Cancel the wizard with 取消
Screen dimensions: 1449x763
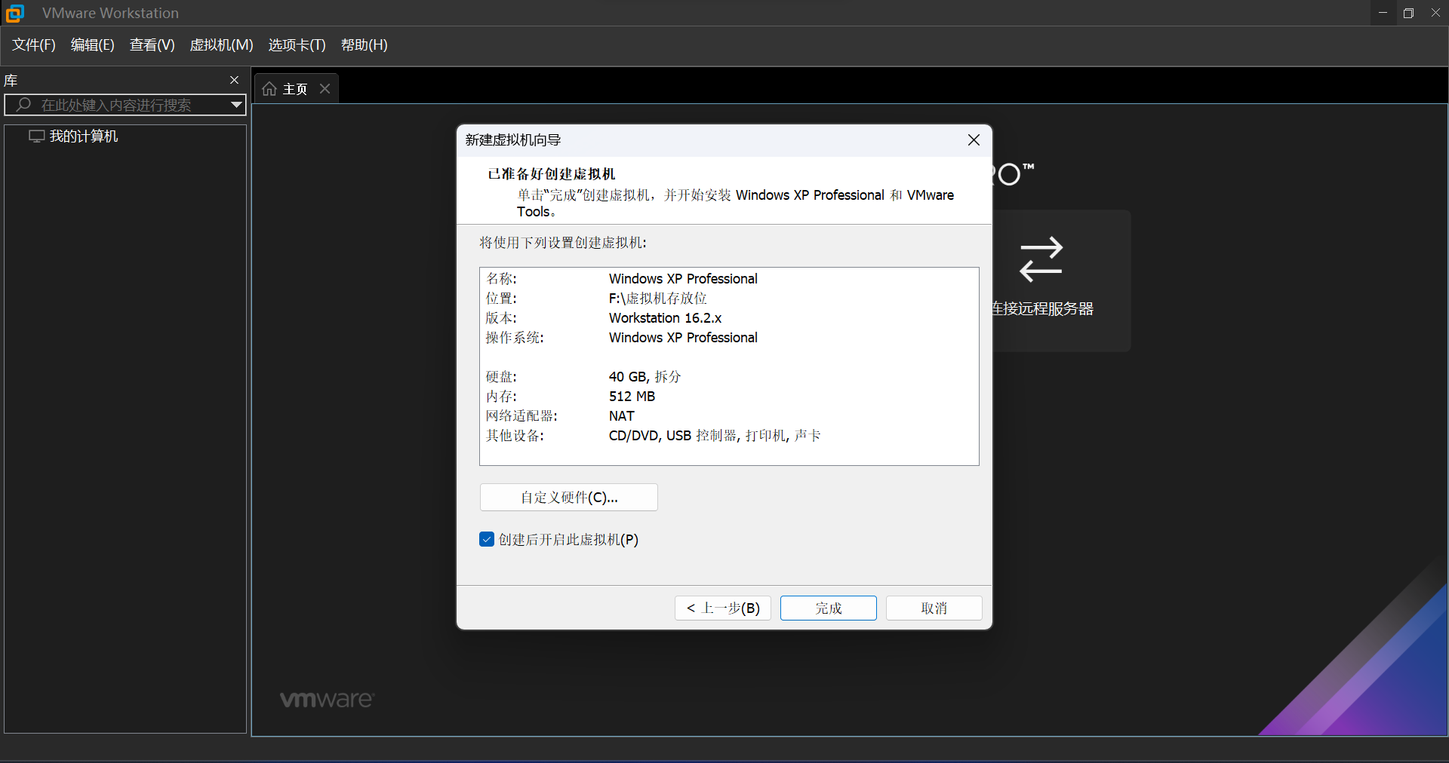934,608
